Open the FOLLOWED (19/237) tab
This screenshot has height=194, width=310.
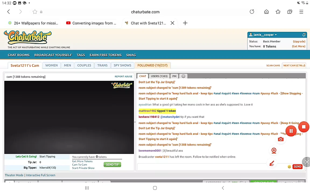click(x=152, y=65)
